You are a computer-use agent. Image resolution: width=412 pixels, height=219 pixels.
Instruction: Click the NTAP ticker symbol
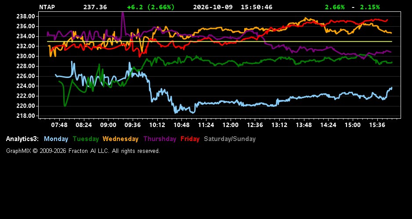click(47, 7)
